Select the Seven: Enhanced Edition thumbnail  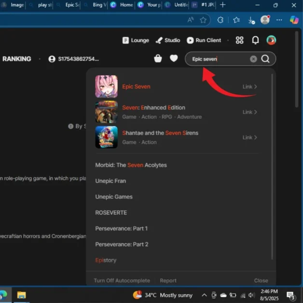(x=106, y=112)
